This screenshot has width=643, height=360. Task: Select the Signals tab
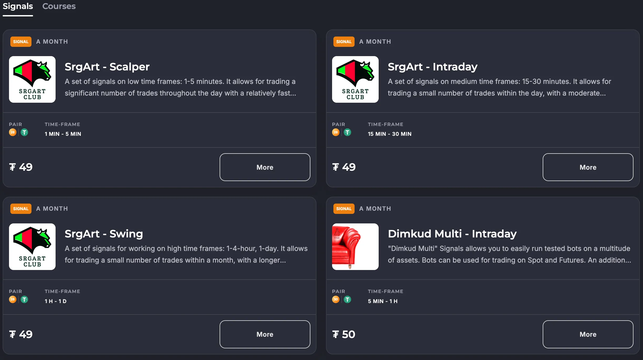pos(18,6)
